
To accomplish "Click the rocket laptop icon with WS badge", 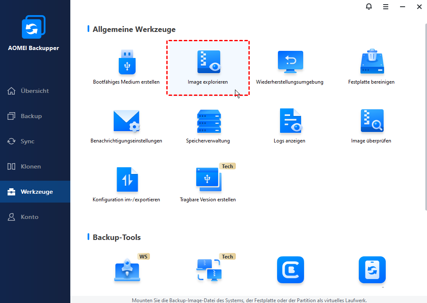I will point(127,270).
